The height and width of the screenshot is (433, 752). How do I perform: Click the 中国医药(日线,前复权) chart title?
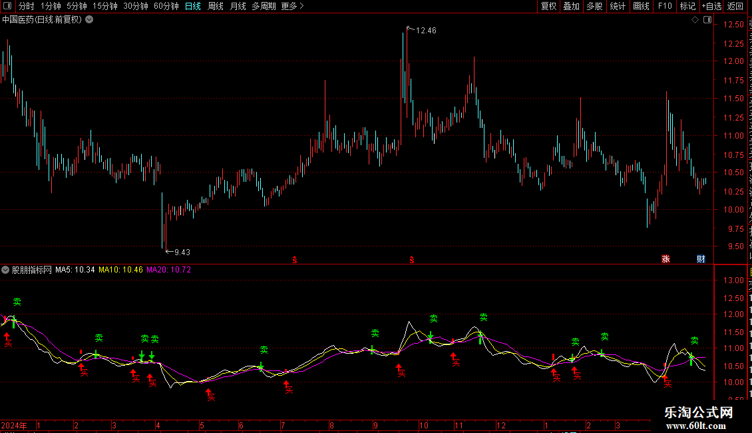[x=42, y=20]
